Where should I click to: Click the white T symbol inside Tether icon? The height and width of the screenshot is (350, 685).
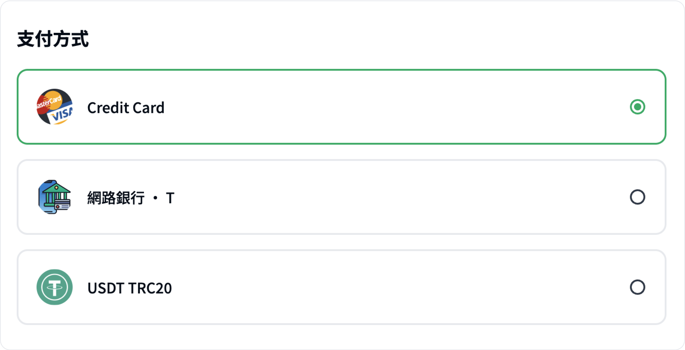(x=55, y=287)
